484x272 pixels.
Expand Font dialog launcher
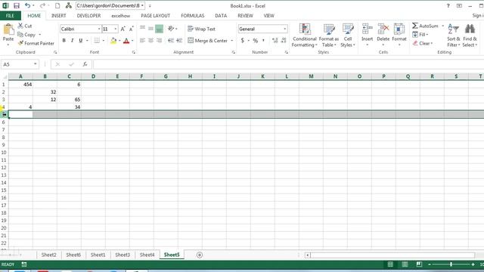(x=134, y=52)
